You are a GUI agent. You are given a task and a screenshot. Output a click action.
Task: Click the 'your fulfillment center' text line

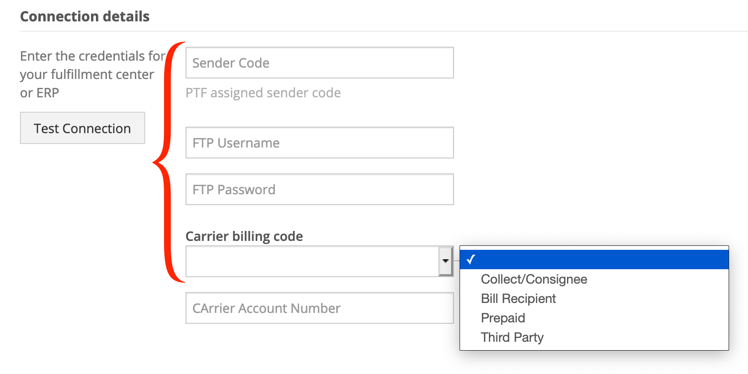point(87,75)
